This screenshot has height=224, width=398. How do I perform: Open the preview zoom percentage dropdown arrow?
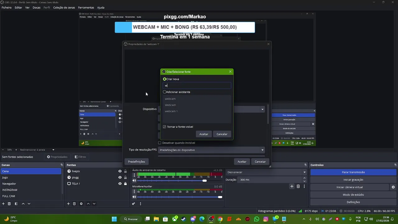point(53,150)
